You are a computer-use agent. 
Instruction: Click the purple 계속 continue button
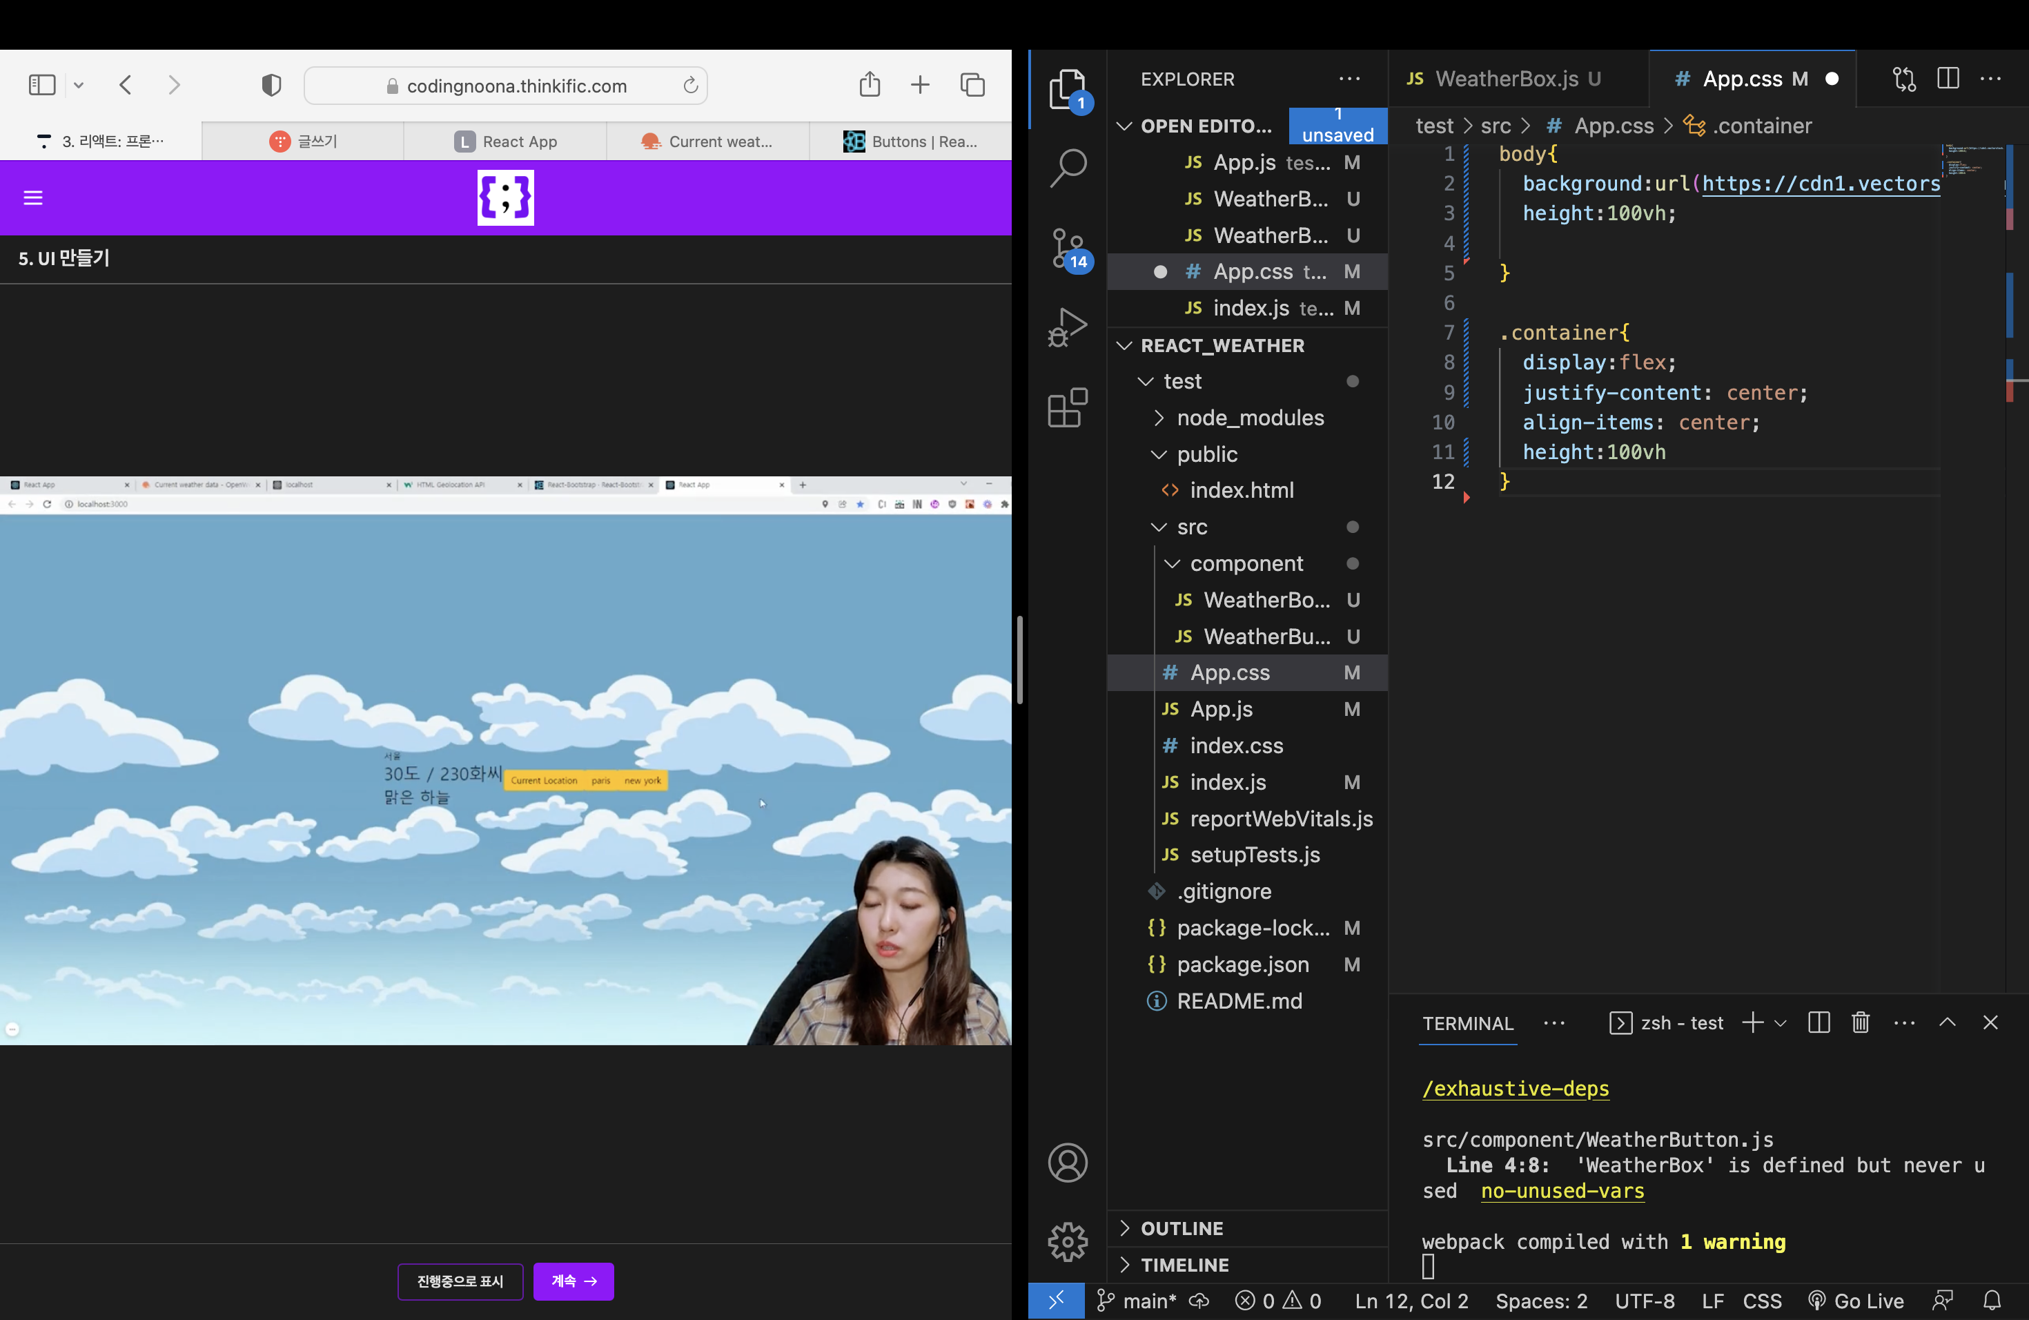(573, 1281)
